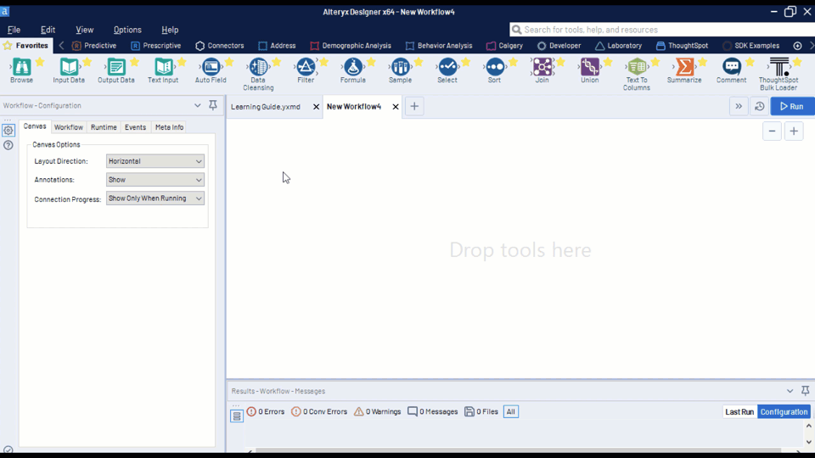Open the View menu
This screenshot has width=815, height=458.
[x=85, y=31]
